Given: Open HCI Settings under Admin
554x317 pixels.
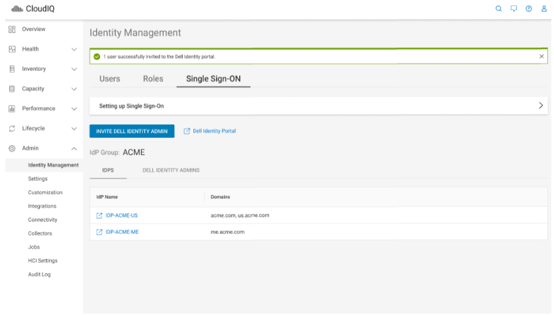Looking at the screenshot, I should coord(43,261).
